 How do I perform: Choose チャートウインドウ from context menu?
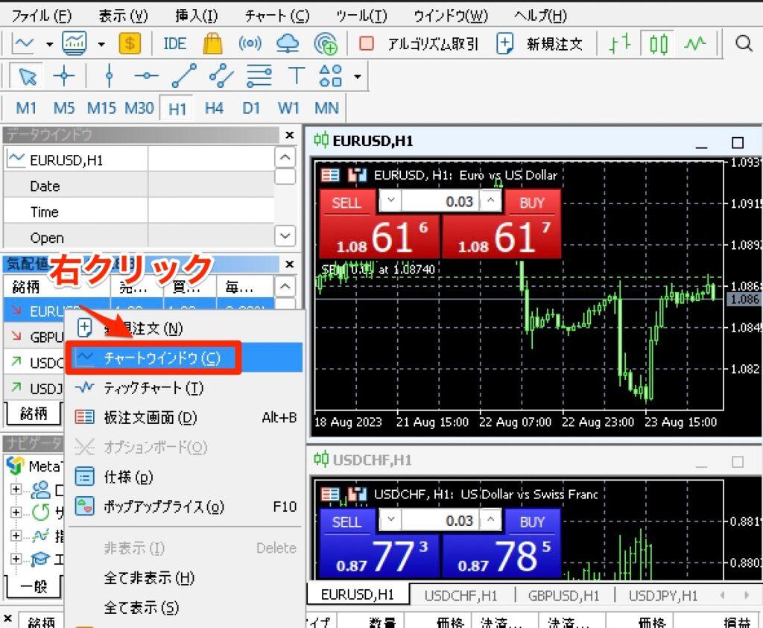[x=153, y=358]
